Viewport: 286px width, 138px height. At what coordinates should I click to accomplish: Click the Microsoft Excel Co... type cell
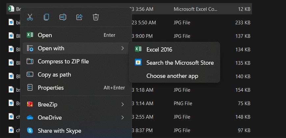tap(195, 9)
